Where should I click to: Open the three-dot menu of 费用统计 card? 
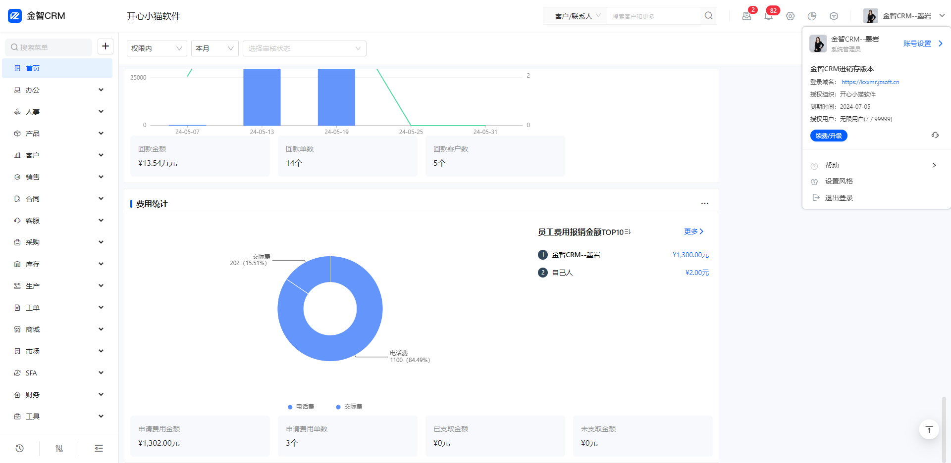[704, 203]
